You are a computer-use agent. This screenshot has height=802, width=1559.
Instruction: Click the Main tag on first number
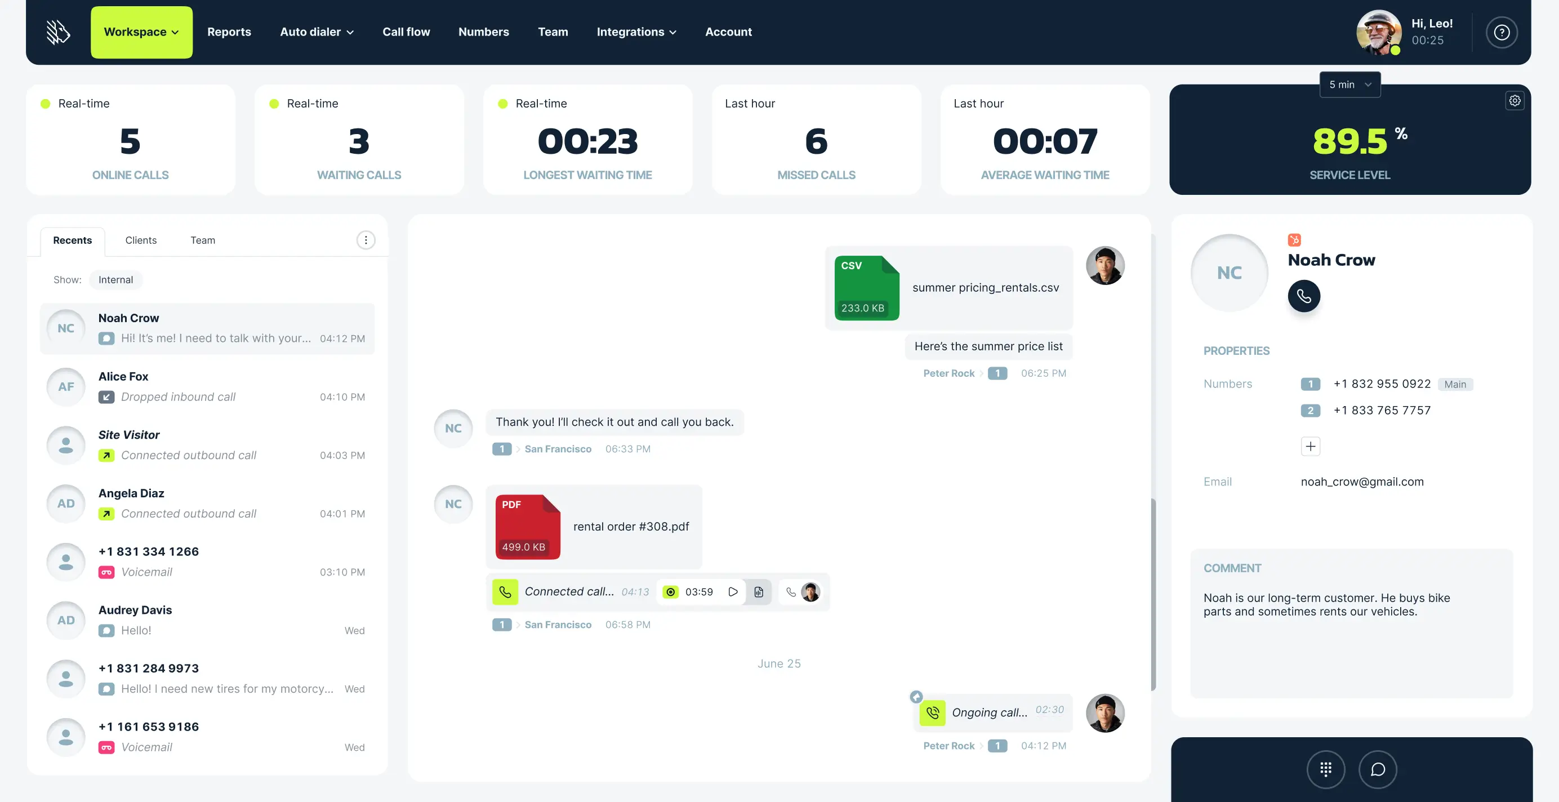click(x=1455, y=384)
